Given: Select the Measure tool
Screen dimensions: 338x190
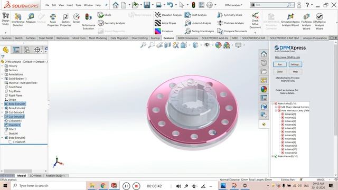Looking at the screenshot, I should pos(31,18).
